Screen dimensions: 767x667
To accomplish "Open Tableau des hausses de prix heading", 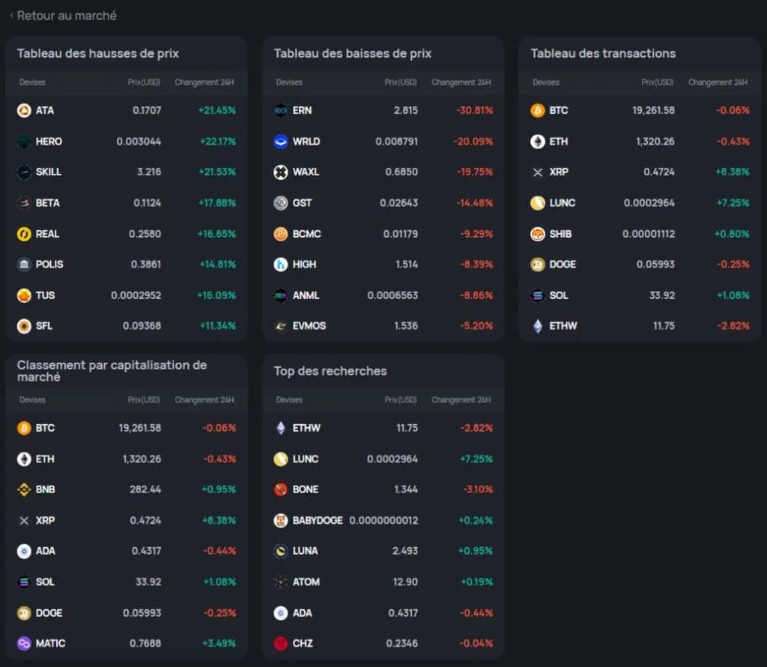I will 98,53.
